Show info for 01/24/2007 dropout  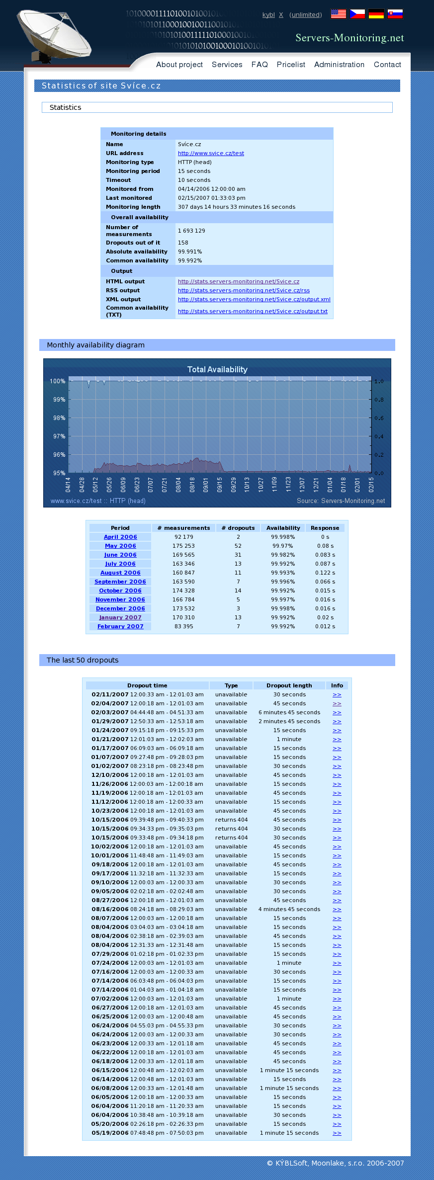pyautogui.click(x=337, y=731)
